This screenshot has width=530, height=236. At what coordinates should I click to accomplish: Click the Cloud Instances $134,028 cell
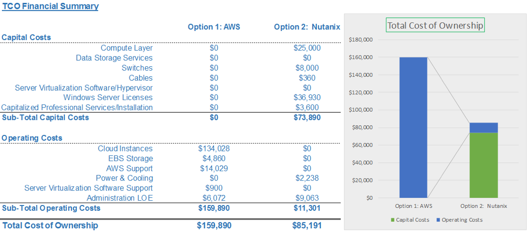214,148
